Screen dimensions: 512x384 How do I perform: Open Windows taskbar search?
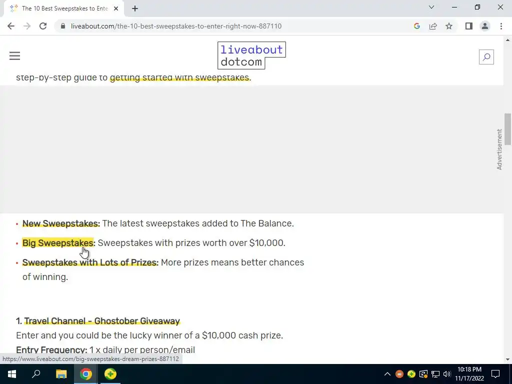coord(36,374)
